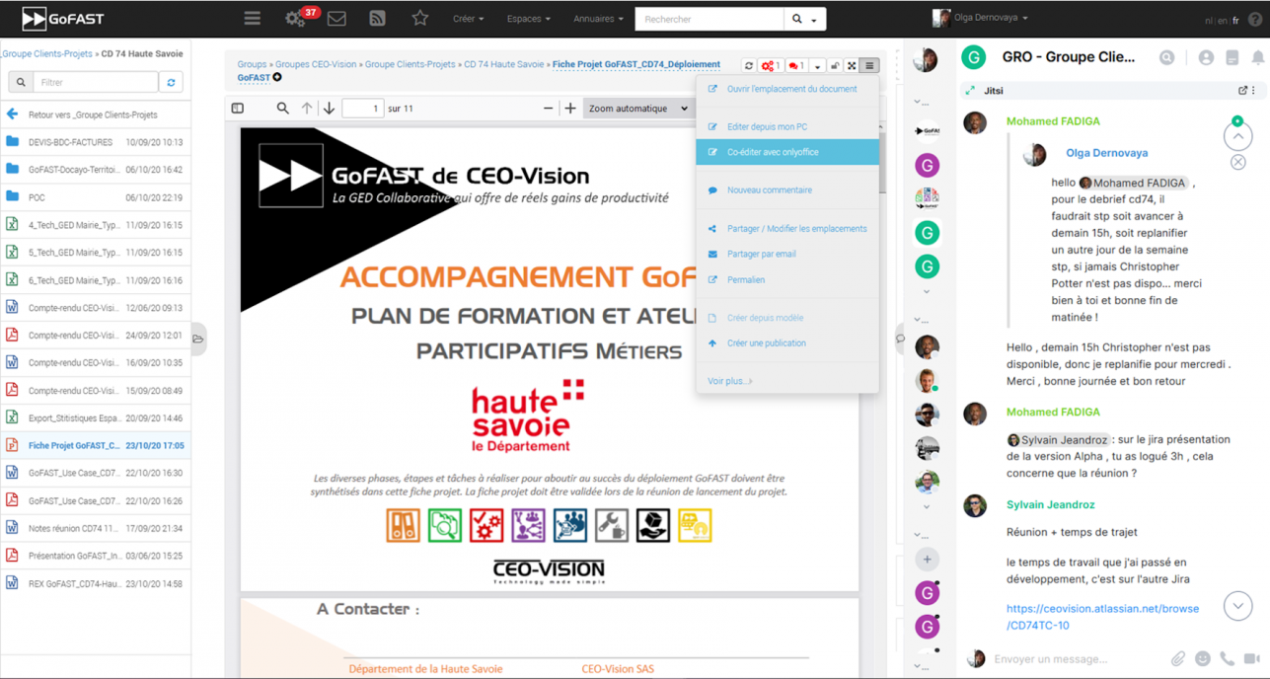This screenshot has width=1270, height=679.
Task: Open the Zoom automatique dropdown
Action: point(637,109)
